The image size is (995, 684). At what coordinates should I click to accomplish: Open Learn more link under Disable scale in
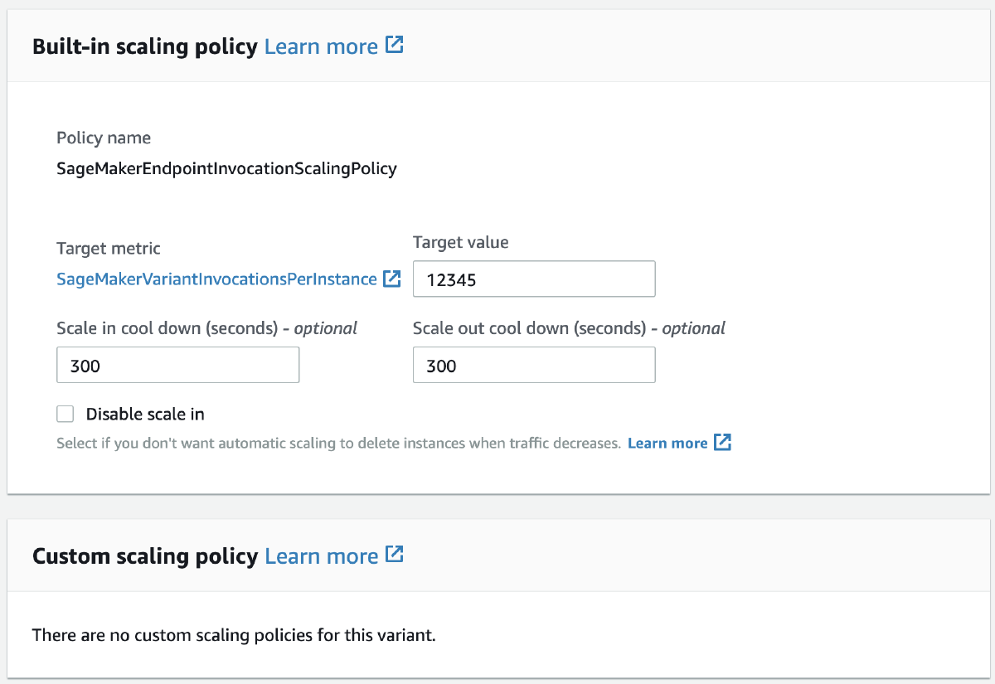[x=667, y=443]
